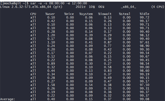This screenshot has height=101, width=165.
Task: Click the %user value 0.89
Action: (x=51, y=64)
